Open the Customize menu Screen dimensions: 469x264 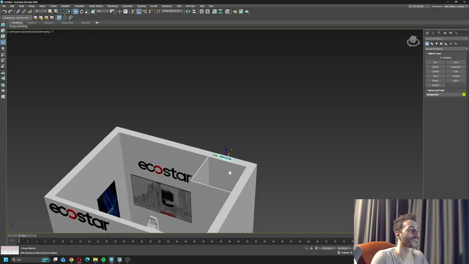tap(127, 6)
